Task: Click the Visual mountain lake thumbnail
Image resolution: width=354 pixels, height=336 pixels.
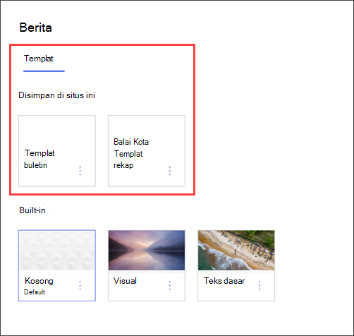Action: pos(147,251)
